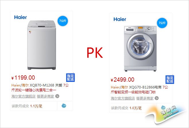Expand more merchants arrow on the left card
The height and width of the screenshot is (128, 189).
coord(57,96)
